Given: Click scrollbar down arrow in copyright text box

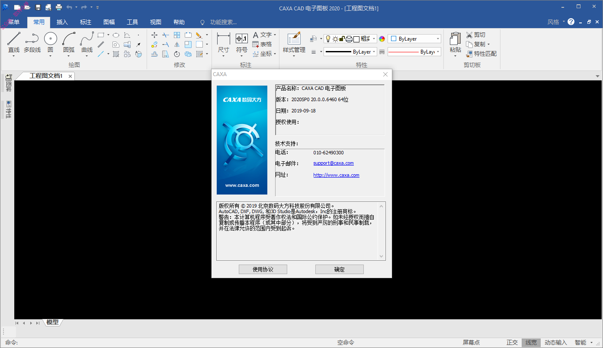Looking at the screenshot, I should pyautogui.click(x=381, y=256).
